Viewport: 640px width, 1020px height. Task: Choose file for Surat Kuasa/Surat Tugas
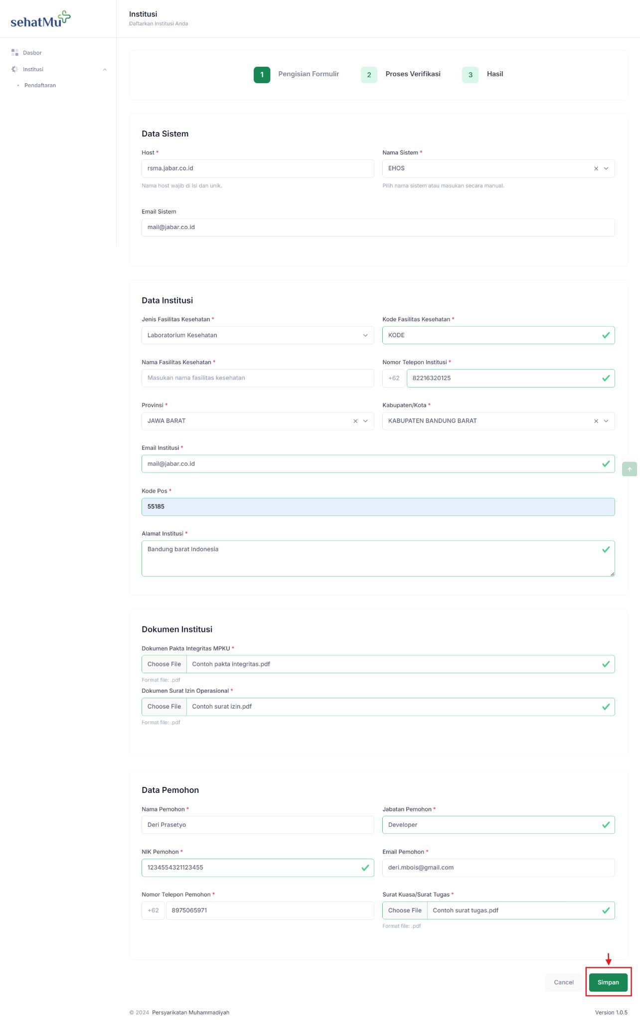click(x=405, y=911)
